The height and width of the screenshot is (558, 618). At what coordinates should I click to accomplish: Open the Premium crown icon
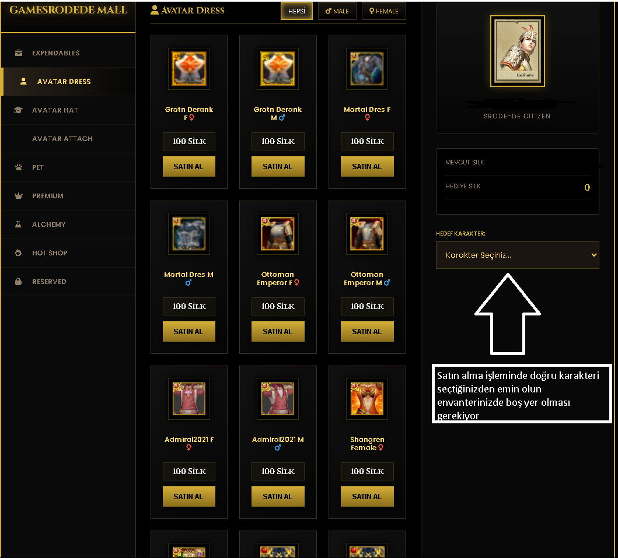18,196
